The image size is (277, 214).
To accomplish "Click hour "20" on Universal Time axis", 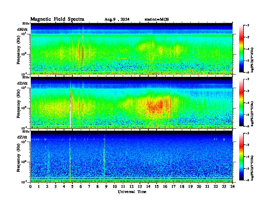I will coord(199,186).
